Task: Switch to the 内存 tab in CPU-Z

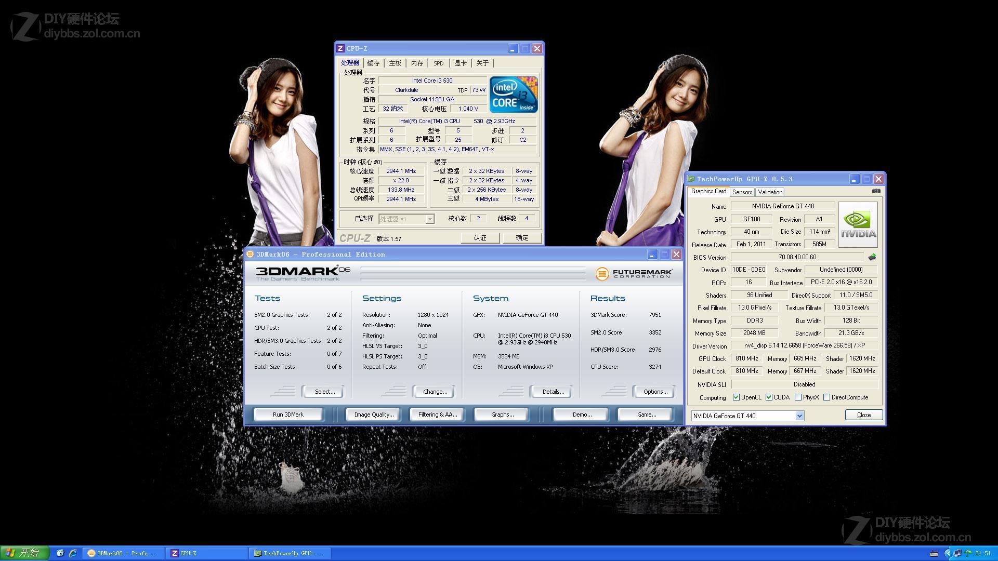Action: point(417,63)
